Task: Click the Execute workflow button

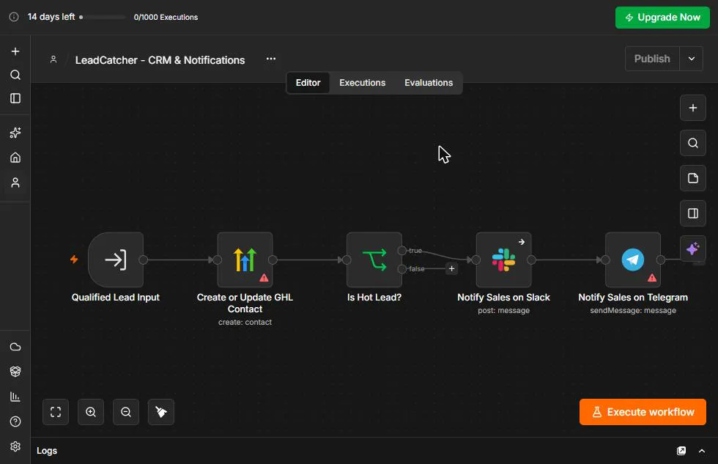Action: (643, 412)
